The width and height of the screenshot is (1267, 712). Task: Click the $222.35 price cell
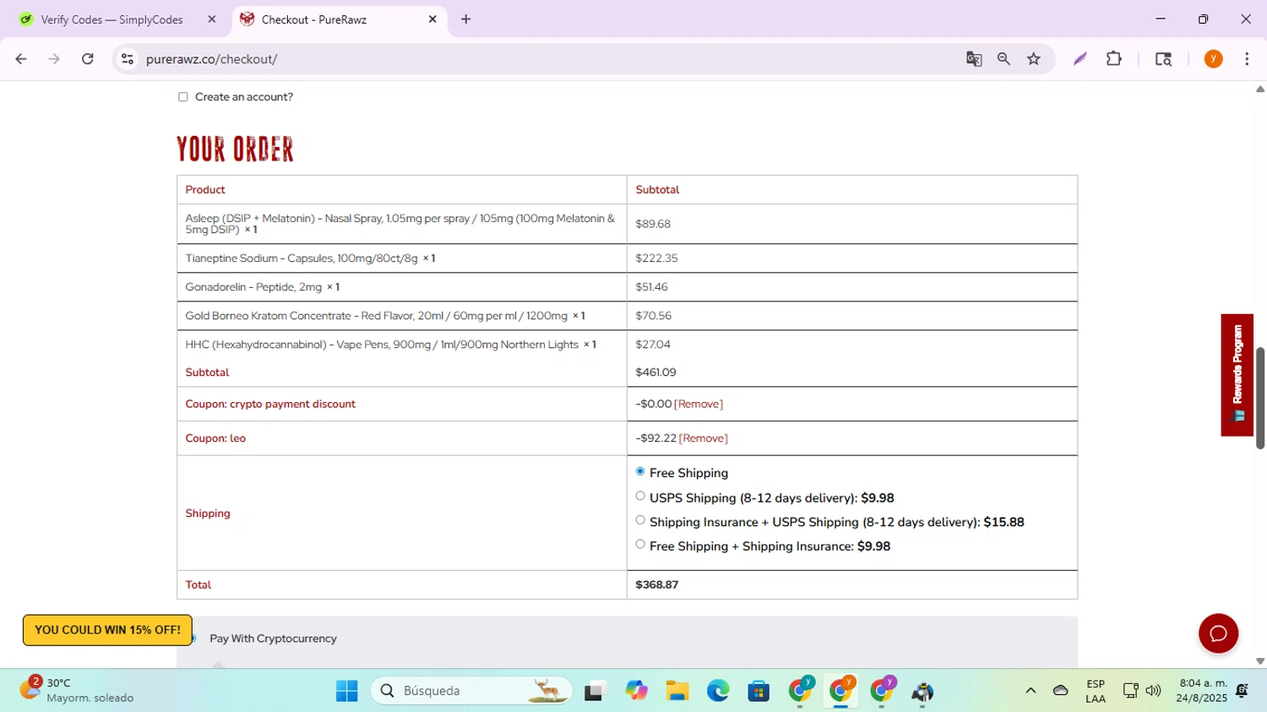[852, 258]
